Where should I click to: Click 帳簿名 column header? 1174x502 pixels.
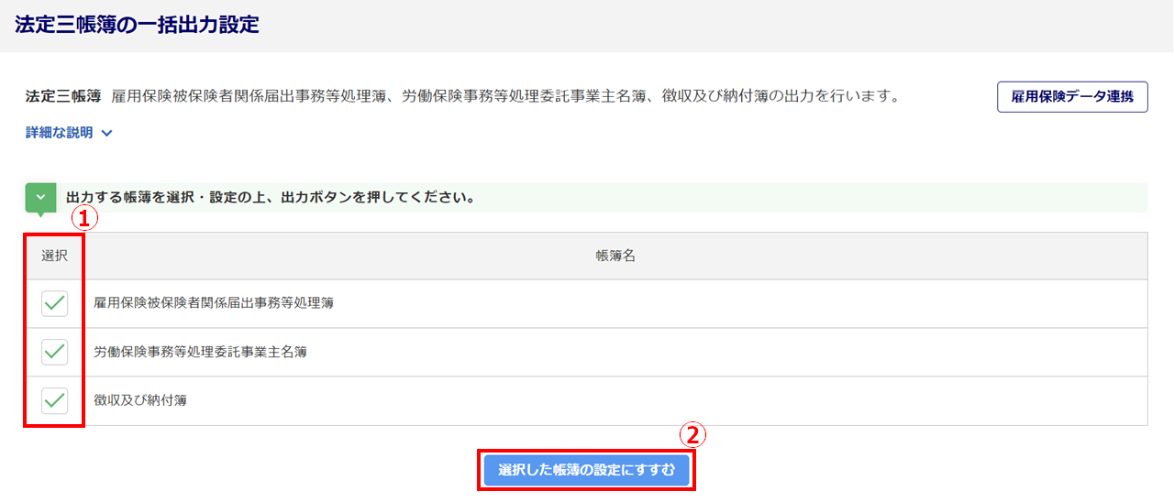[616, 256]
